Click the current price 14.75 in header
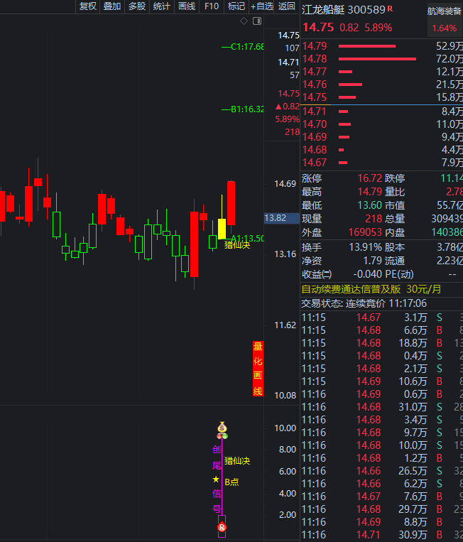Screen dimensions: 463x542 [318, 27]
